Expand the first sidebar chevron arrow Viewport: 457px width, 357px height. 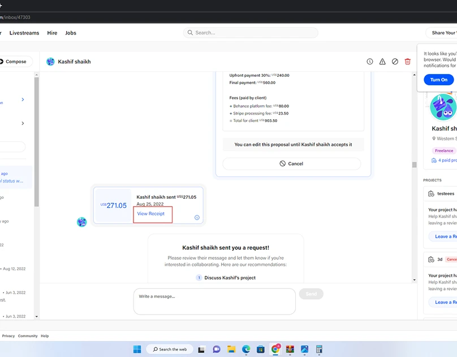click(23, 99)
